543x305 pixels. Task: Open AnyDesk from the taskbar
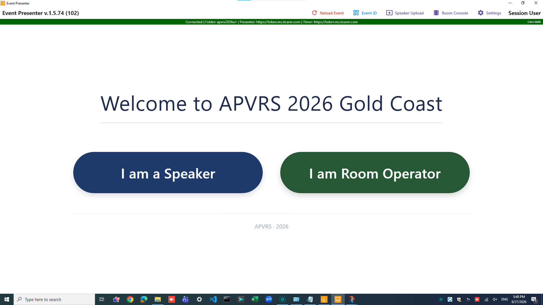[x=172, y=299]
